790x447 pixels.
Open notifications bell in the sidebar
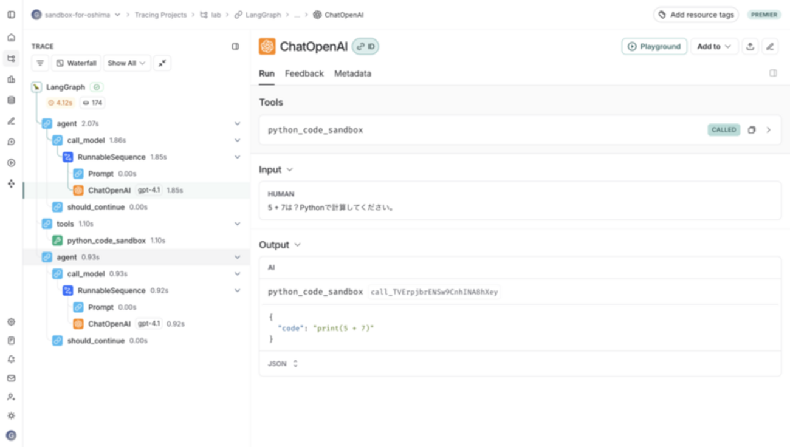(11, 360)
